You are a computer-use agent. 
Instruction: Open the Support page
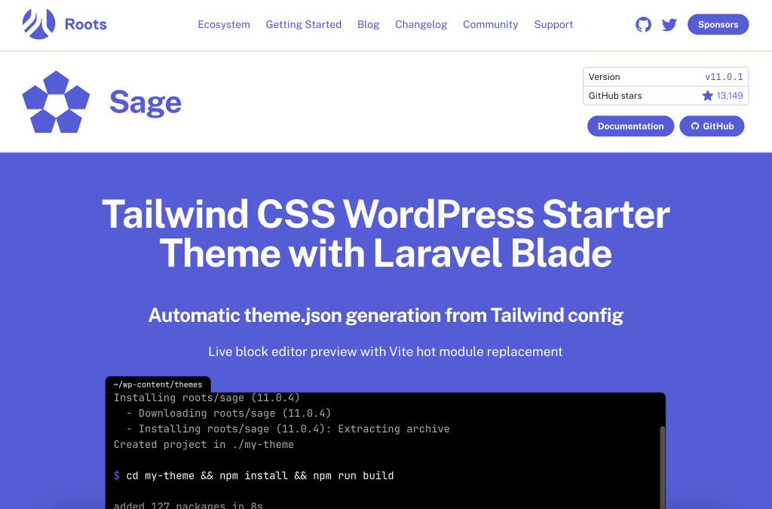point(553,24)
